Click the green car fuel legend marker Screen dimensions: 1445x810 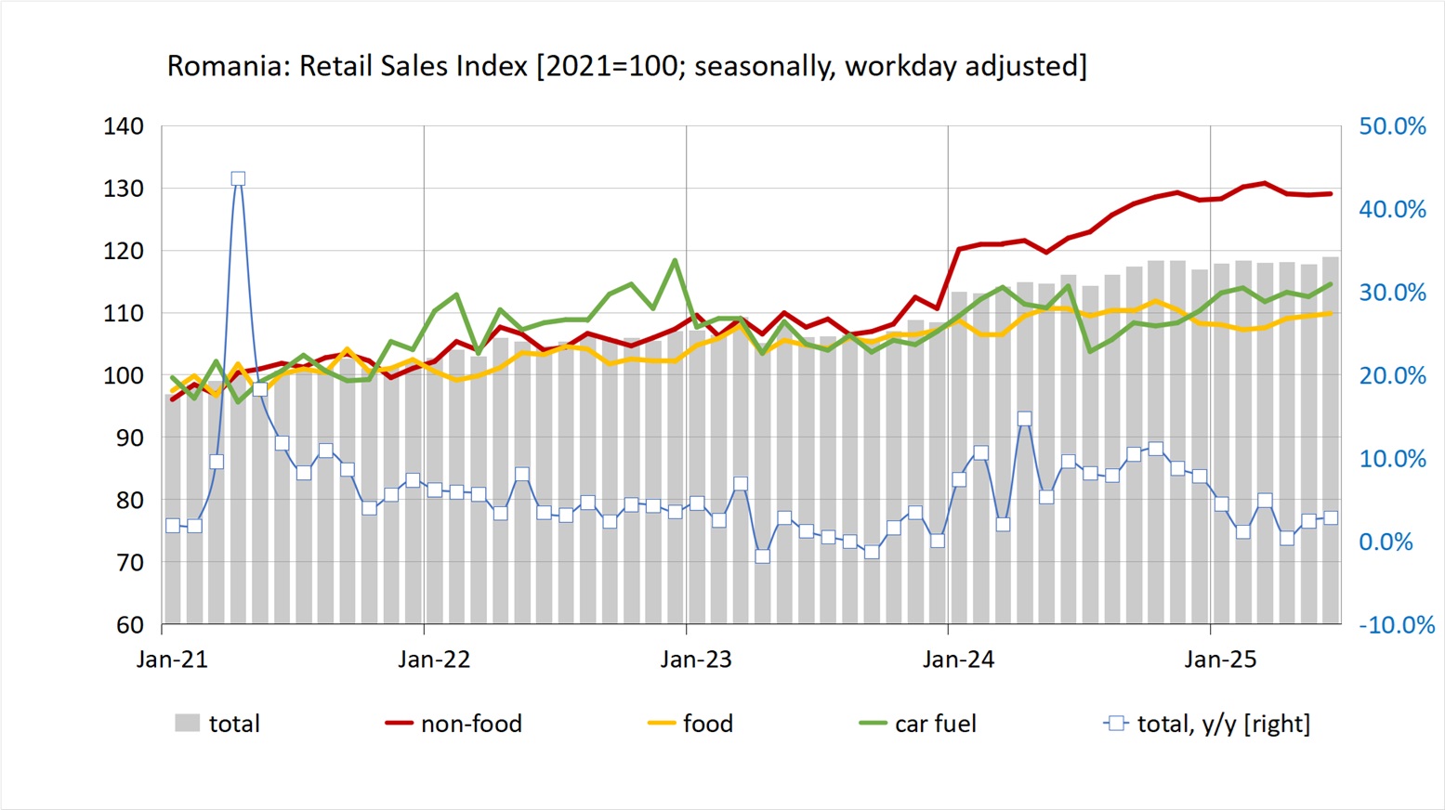pos(874,724)
